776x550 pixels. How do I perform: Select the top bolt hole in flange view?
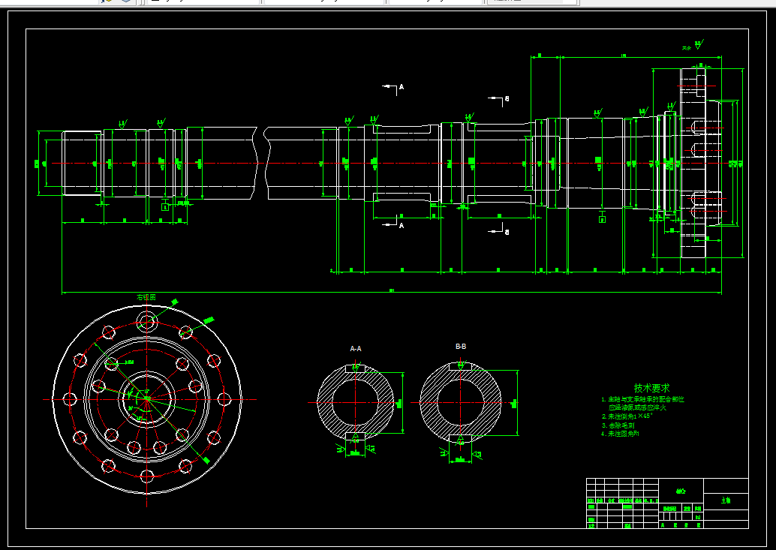tap(147, 323)
